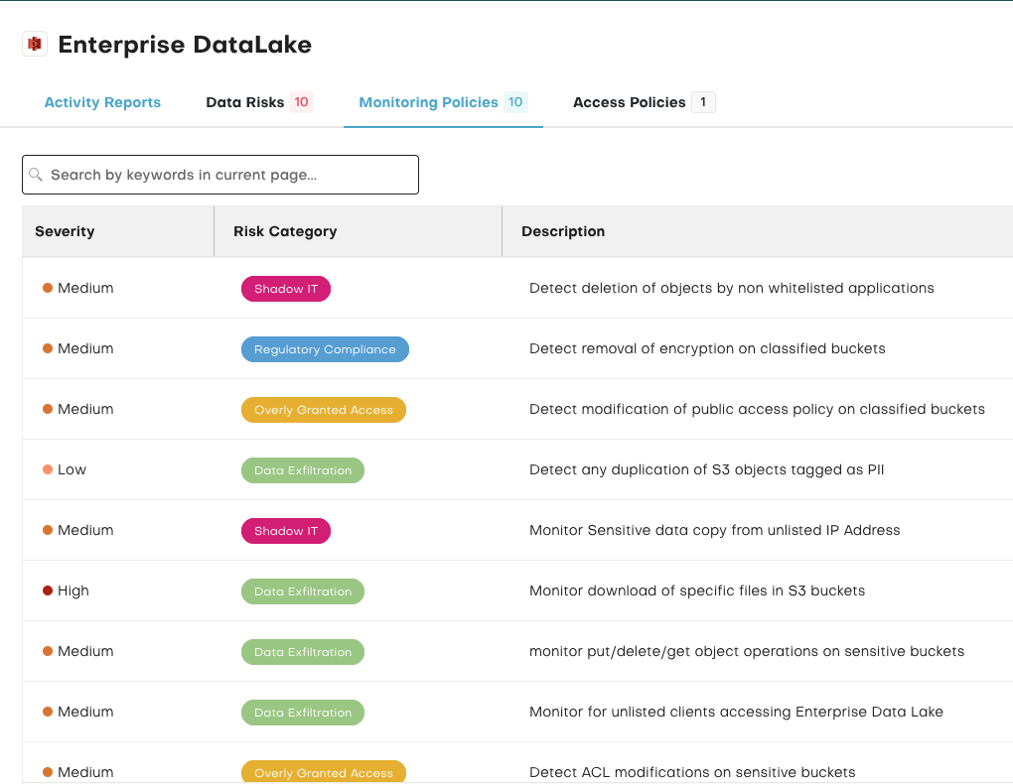Select the Monitoring Policies tab

[x=428, y=102]
